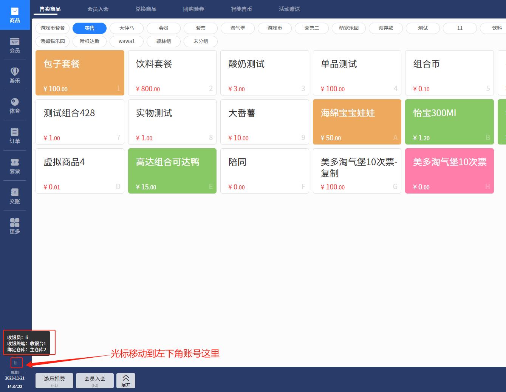The height and width of the screenshot is (392, 506).
Task: Switch to the 团购验券 tab
Action: point(193,9)
